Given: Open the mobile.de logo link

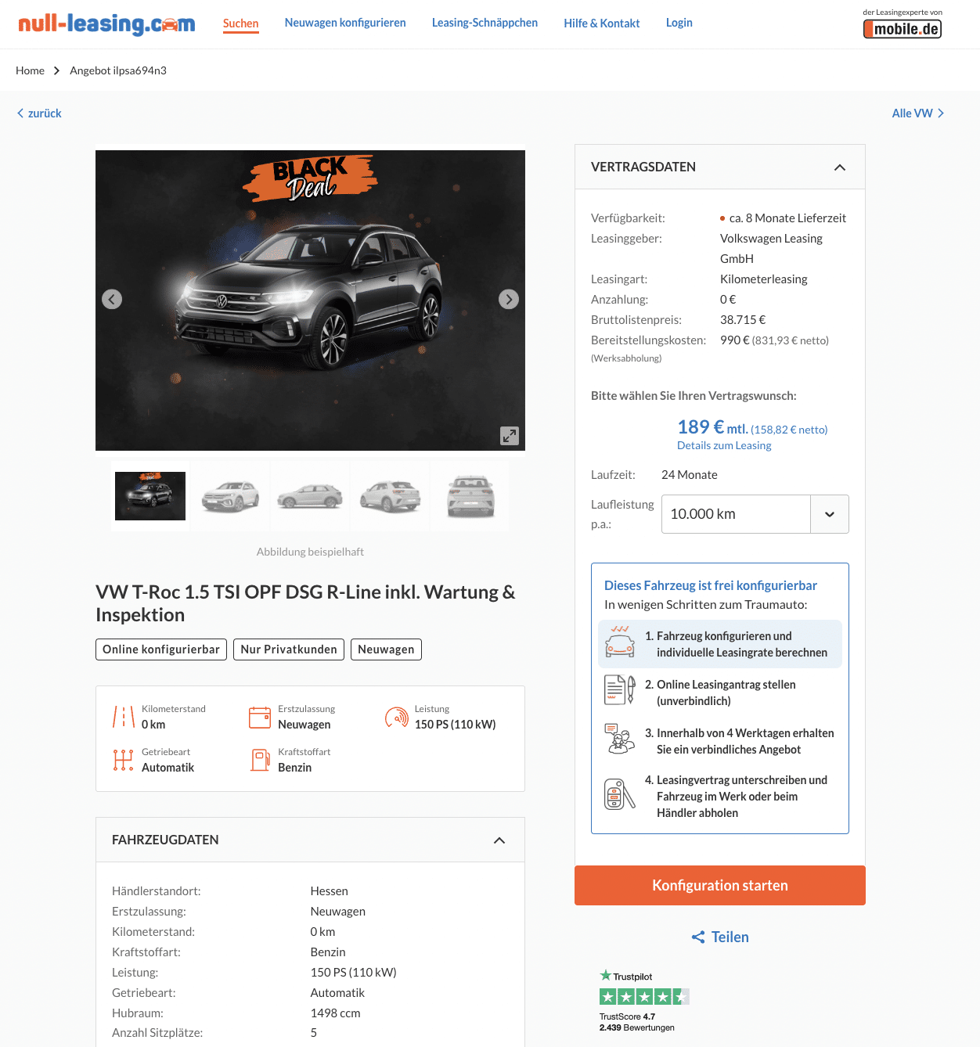Looking at the screenshot, I should tap(903, 29).
